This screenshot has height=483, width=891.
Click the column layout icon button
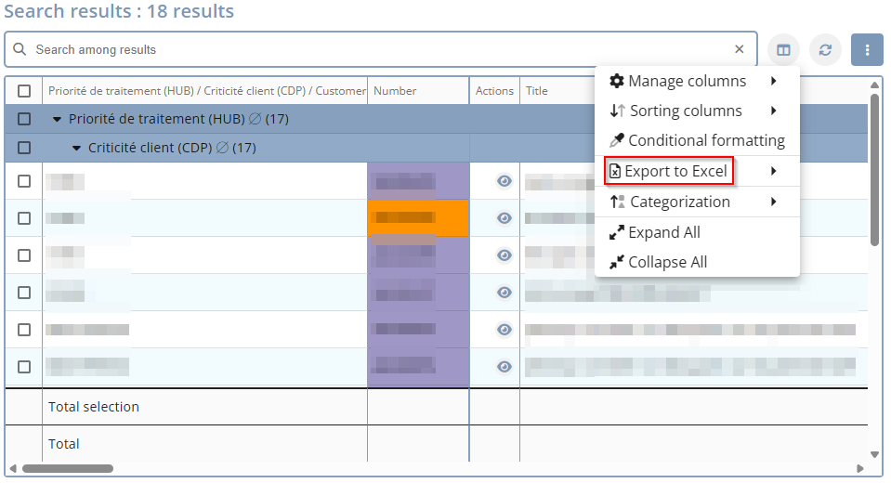tap(784, 50)
